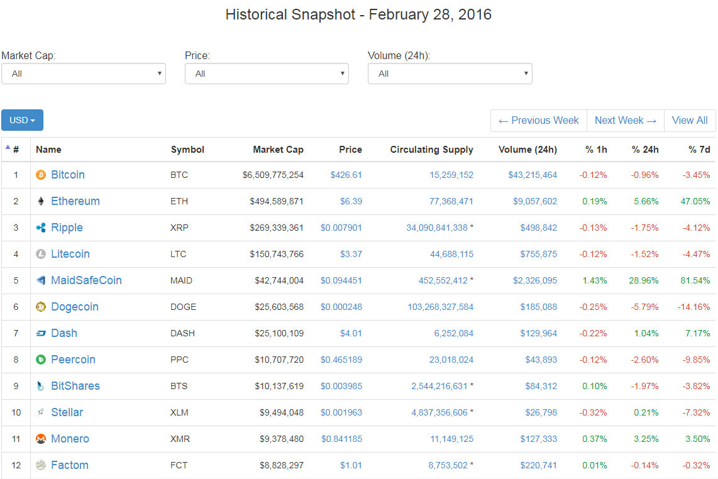Sort by % 24h column header
This screenshot has width=718, height=479.
click(x=645, y=150)
